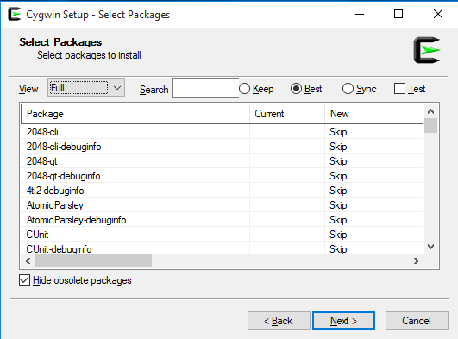
Task: Click the vertical scrollbar thumb
Action: click(x=431, y=126)
